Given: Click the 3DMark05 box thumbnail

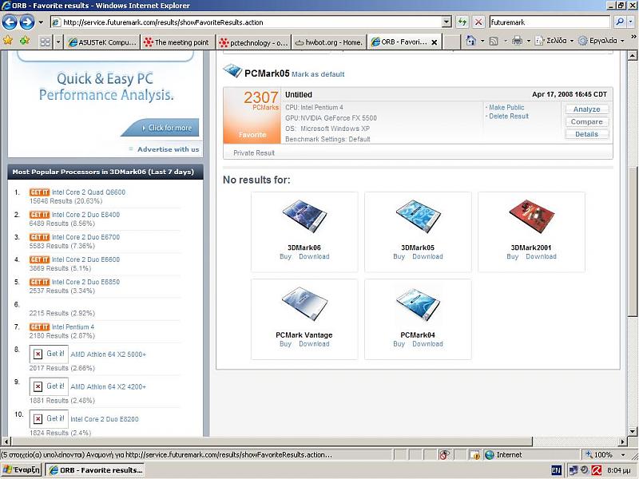Looking at the screenshot, I should pos(418,216).
